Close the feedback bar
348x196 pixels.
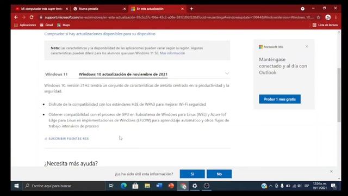point(331,171)
